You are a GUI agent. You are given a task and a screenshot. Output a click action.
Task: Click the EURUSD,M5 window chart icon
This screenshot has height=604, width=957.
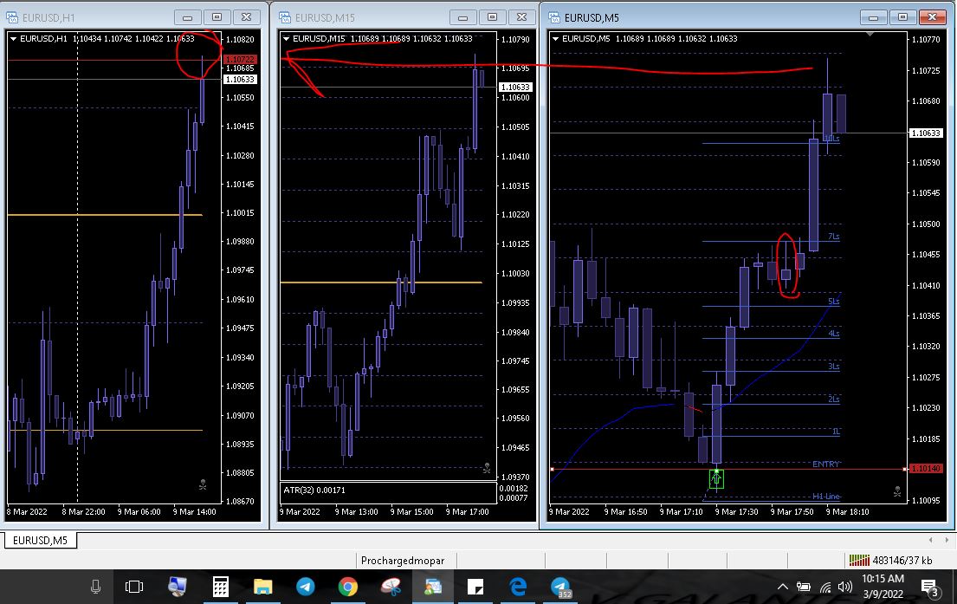[x=554, y=17]
